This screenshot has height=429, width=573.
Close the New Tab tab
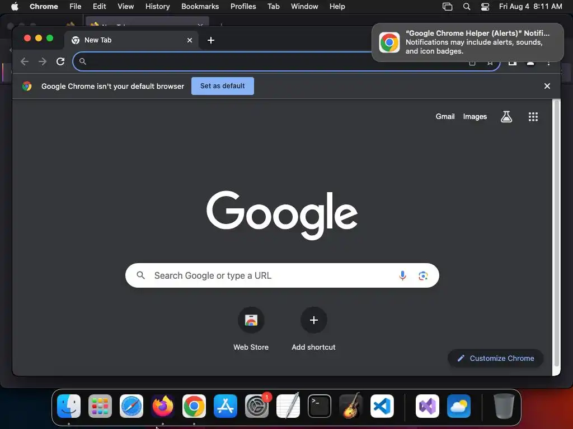[x=190, y=40]
